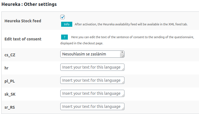Click the resize grip of the cs_CZ textarea
This screenshot has width=199, height=114.
[x=123, y=56]
